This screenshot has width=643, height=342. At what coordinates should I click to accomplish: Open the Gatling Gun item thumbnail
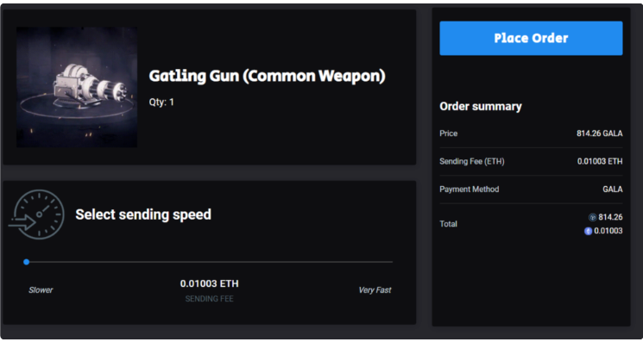(x=77, y=87)
